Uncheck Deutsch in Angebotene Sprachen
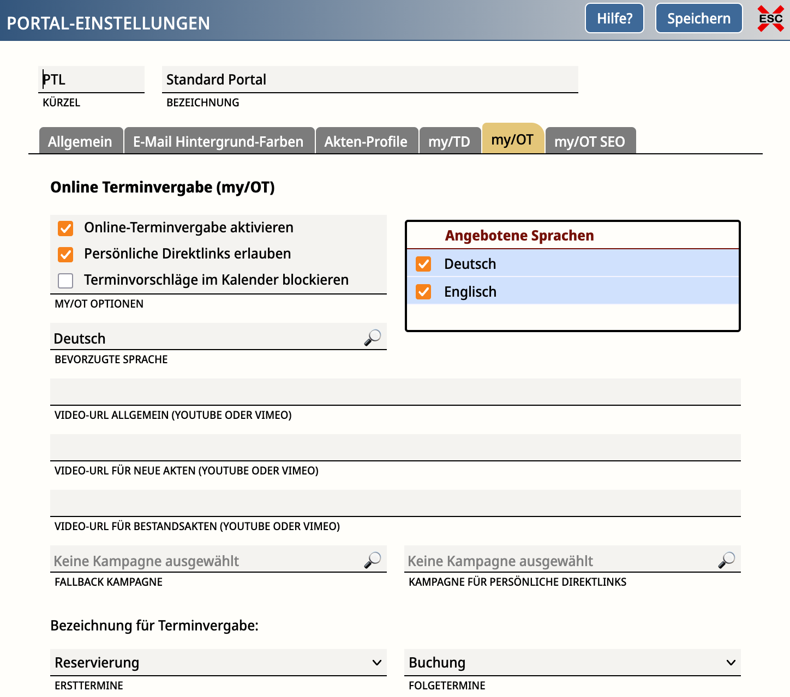 pyautogui.click(x=423, y=264)
